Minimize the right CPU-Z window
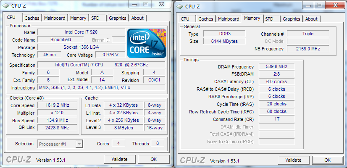This screenshot has width=347, height=168. (309, 5)
